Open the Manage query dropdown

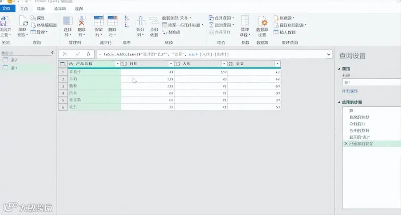click(x=39, y=32)
